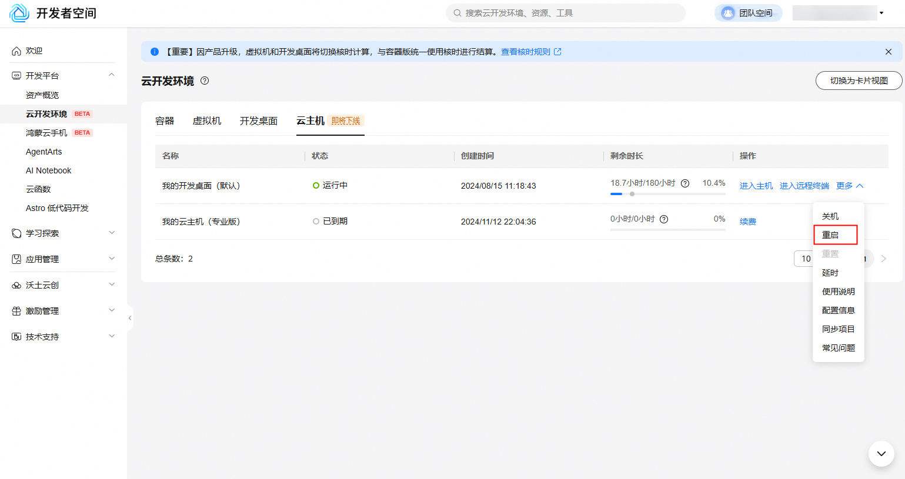905x479 pixels.
Task: Collapse the 更多 dropdown
Action: coord(850,186)
